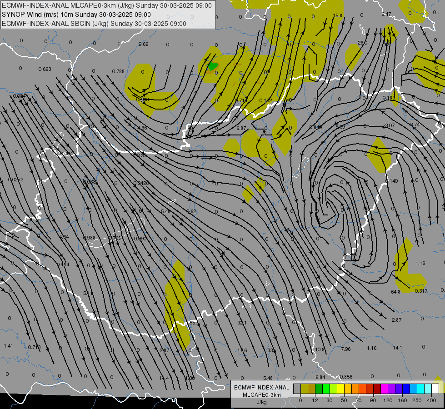The image size is (445, 409).
Task: Click the dark red legend swatch before magenta
Action: [377, 389]
